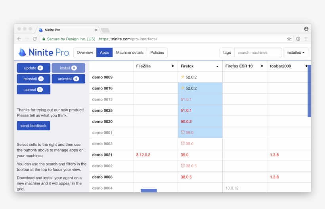Select FileZilla 3.12.0.2 cell for demo 0021

point(156,155)
